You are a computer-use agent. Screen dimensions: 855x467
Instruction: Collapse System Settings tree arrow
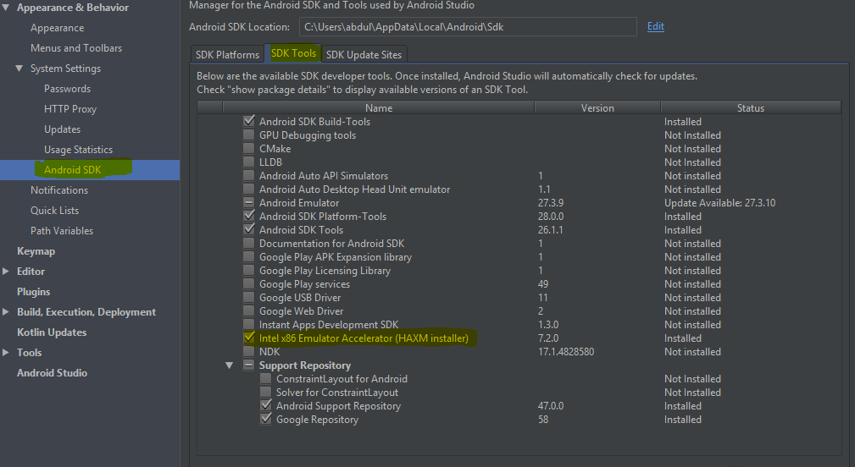coord(19,69)
